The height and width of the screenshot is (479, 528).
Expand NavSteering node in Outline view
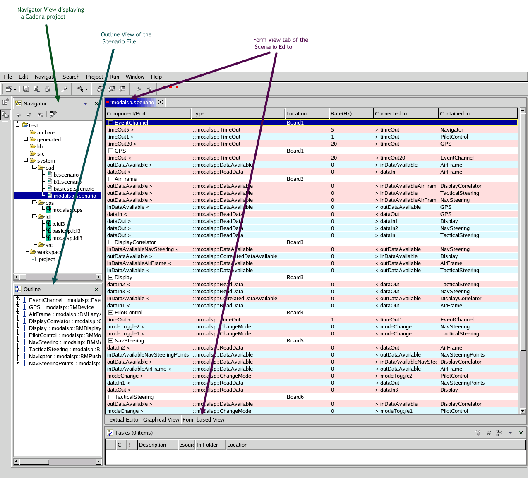18,342
